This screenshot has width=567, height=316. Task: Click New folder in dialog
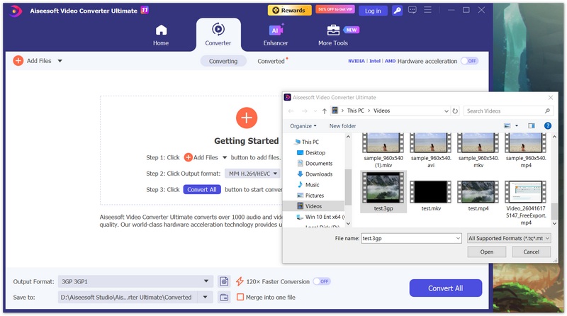[x=342, y=126]
